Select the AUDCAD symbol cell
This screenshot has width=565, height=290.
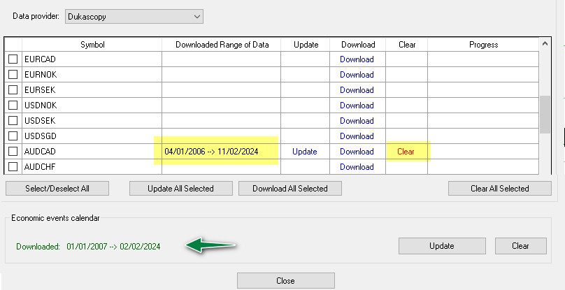pyautogui.click(x=92, y=152)
